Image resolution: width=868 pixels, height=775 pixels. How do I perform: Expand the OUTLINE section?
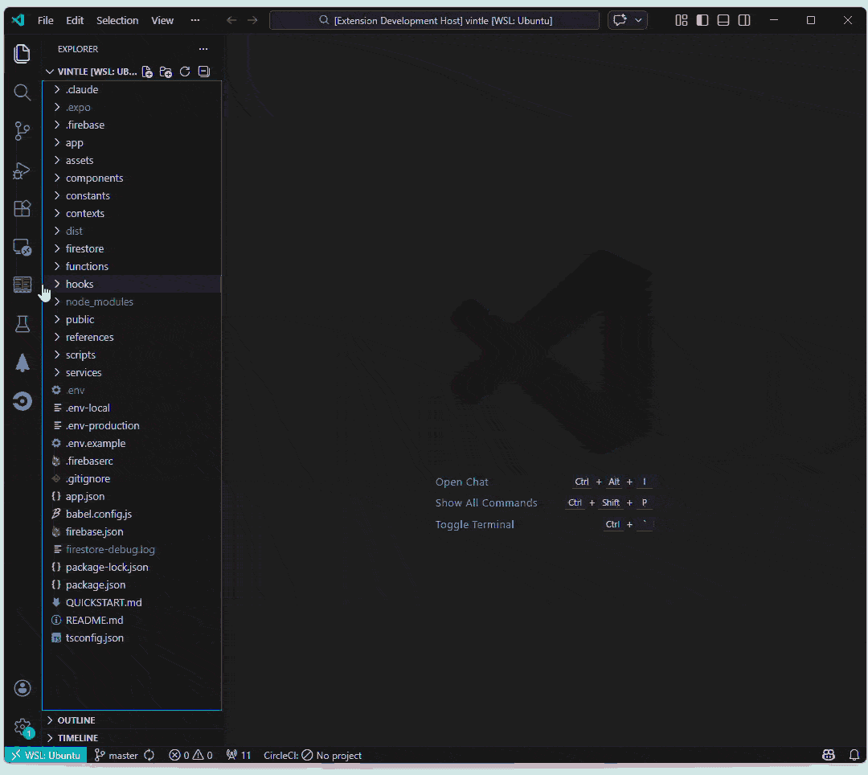(x=133, y=720)
